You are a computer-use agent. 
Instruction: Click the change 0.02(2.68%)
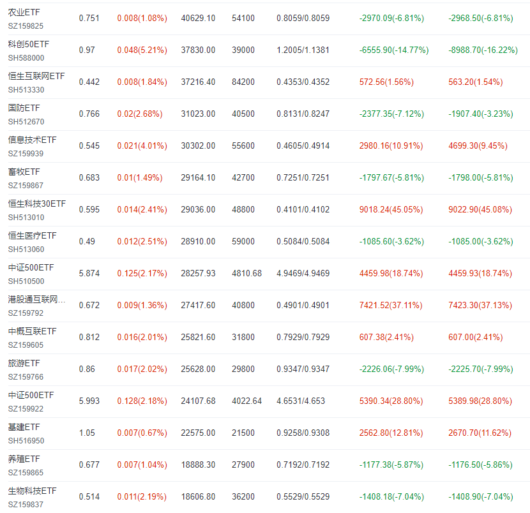tap(140, 114)
